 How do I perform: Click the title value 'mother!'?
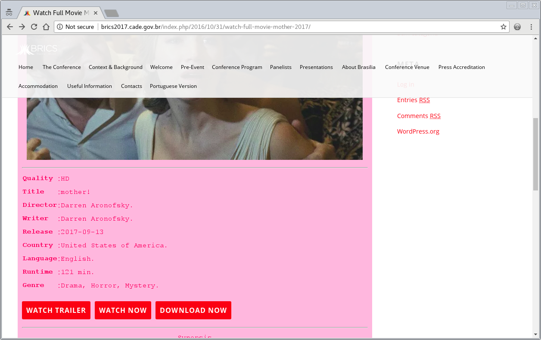point(75,192)
